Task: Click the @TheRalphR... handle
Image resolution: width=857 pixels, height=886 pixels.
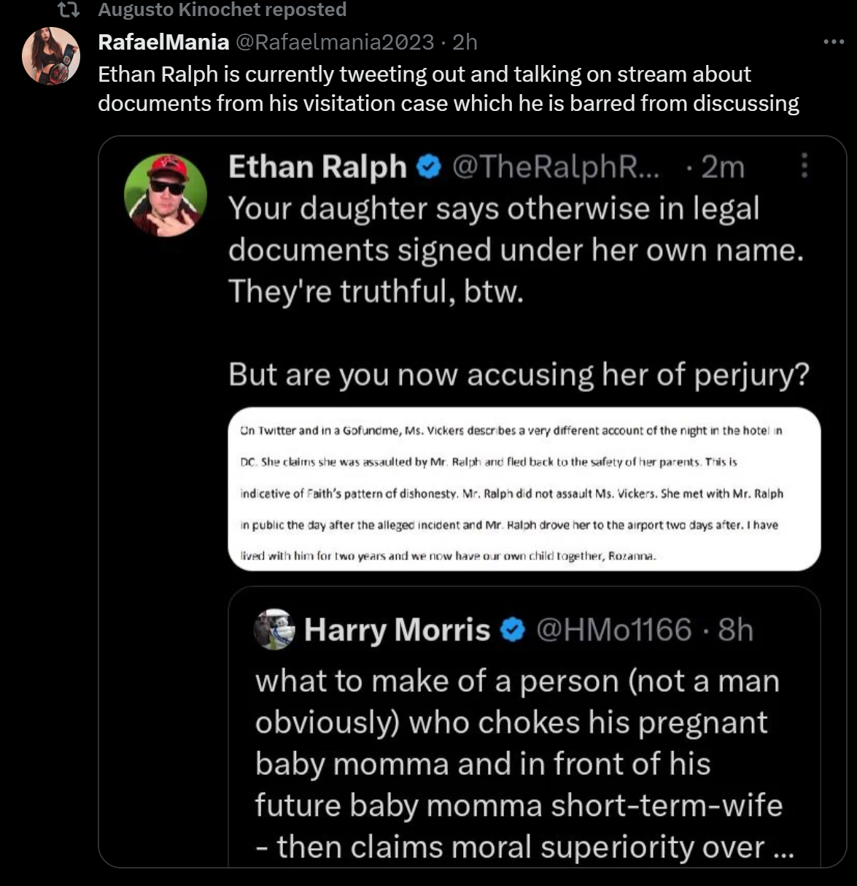Action: coord(556,167)
